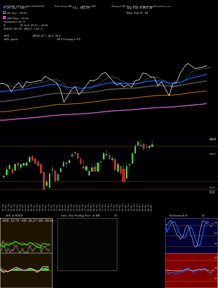Select the '200 Day - 95.64' legend text

pos(17,18)
